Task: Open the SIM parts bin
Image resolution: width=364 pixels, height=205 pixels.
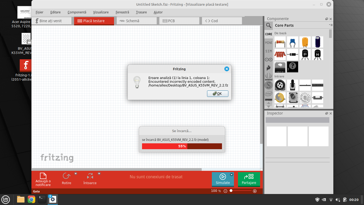Action: [x=269, y=51]
